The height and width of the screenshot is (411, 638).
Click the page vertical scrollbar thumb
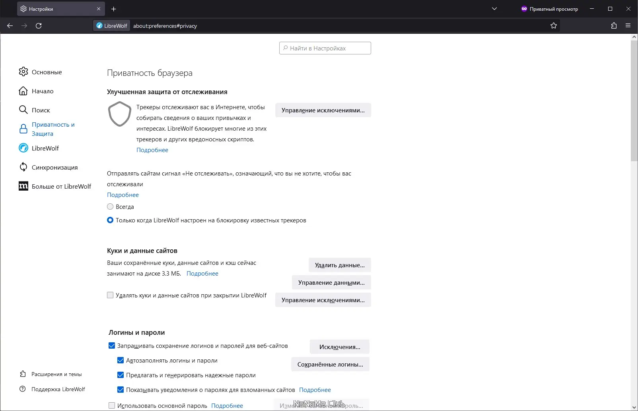point(634,99)
